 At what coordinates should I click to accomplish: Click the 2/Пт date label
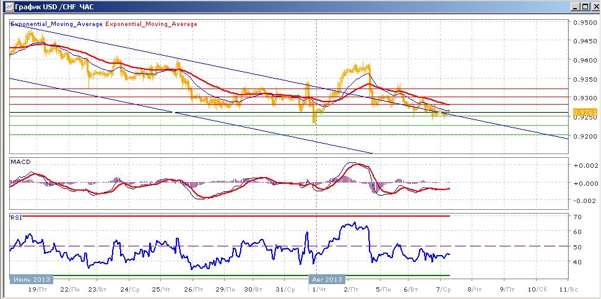352,288
